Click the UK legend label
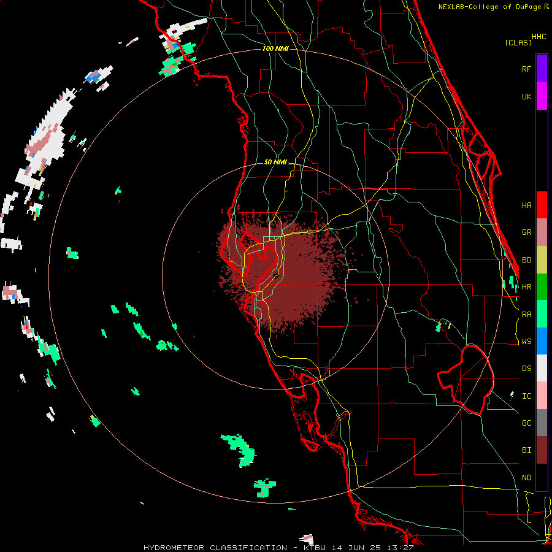Image resolution: width=552 pixels, height=552 pixels. [526, 96]
